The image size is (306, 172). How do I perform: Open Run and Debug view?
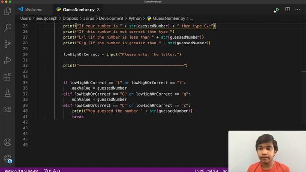point(8,61)
